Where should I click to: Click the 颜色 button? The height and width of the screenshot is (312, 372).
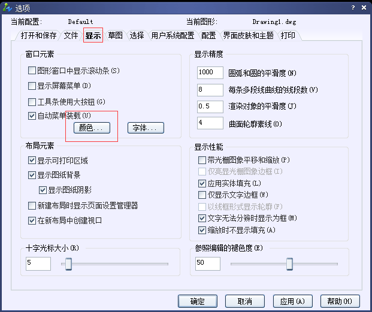pos(92,128)
